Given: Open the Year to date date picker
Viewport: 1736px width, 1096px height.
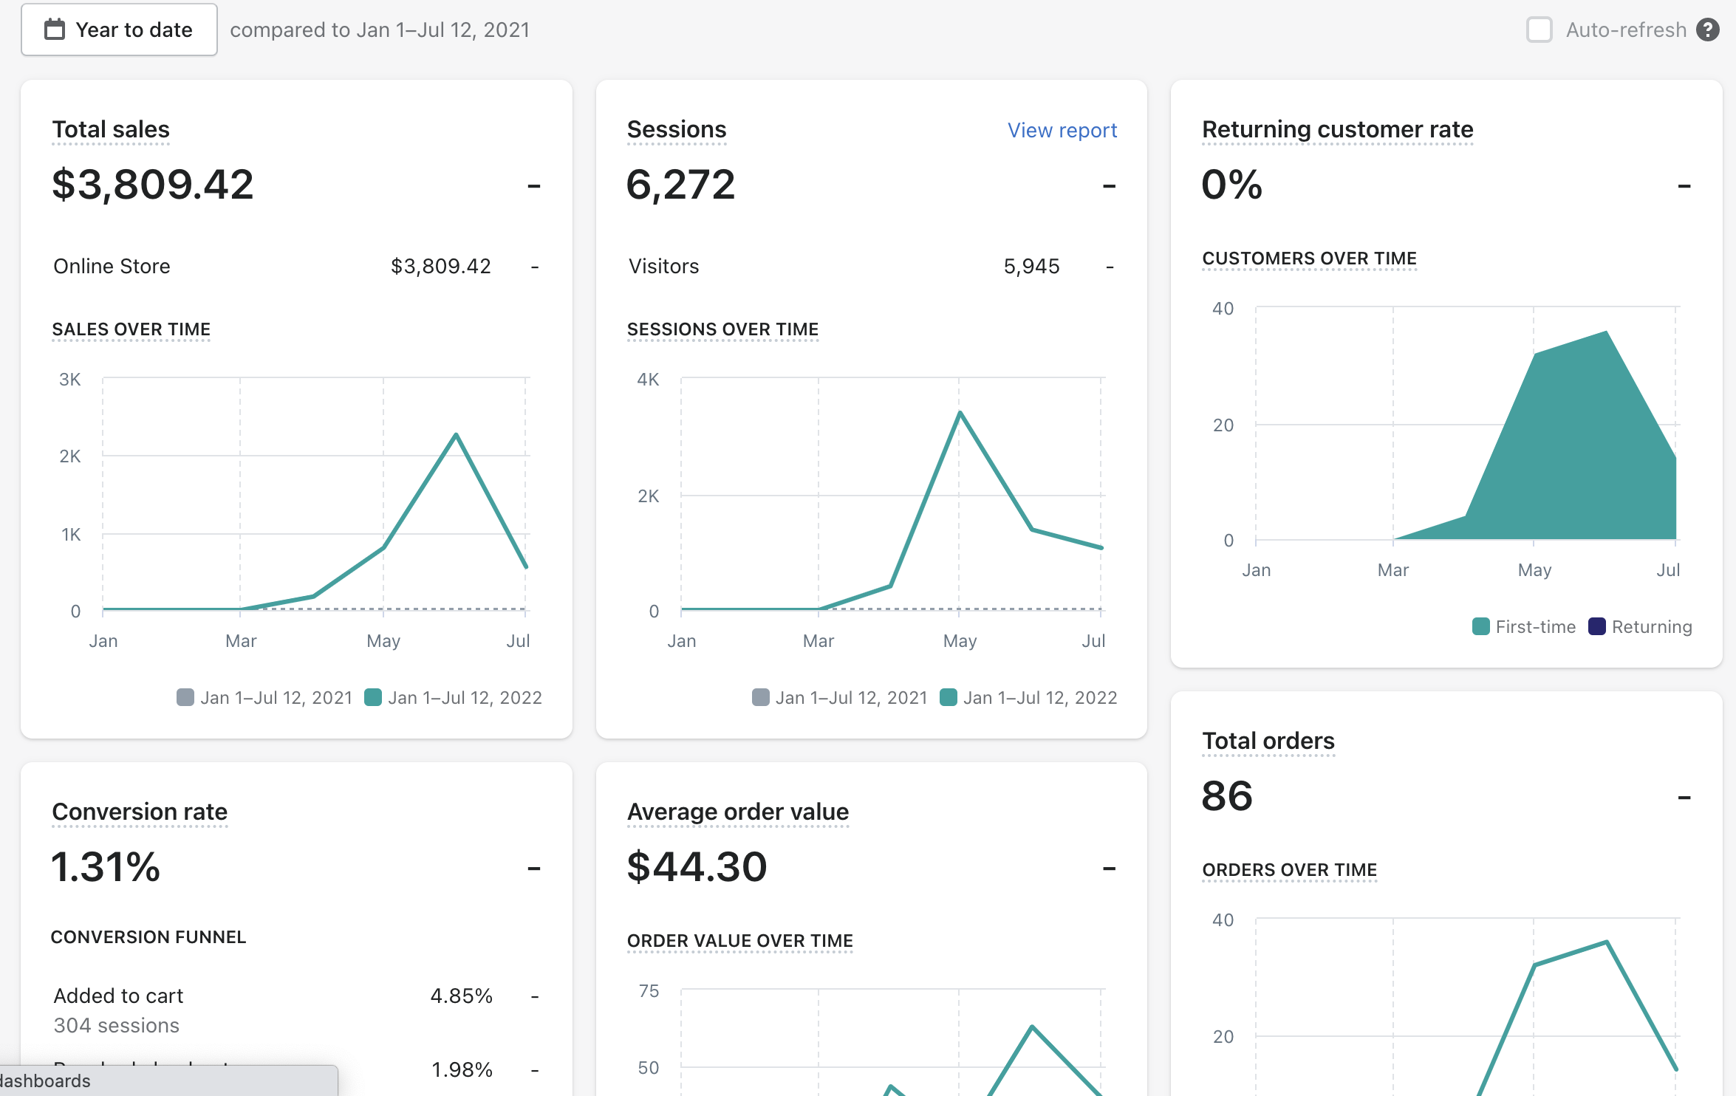Looking at the screenshot, I should [119, 30].
